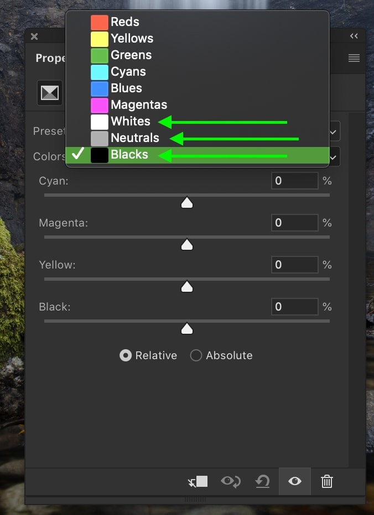Image resolution: width=374 pixels, height=515 pixels.
Task: Open Properties panel menu icon
Action: (x=354, y=59)
